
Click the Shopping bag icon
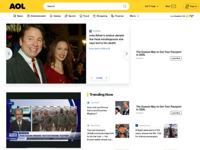coord(94,16)
